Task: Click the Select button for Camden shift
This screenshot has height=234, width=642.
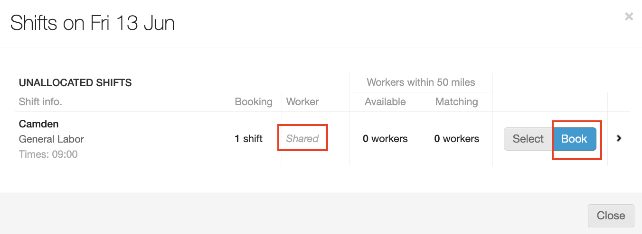Action: (x=528, y=139)
